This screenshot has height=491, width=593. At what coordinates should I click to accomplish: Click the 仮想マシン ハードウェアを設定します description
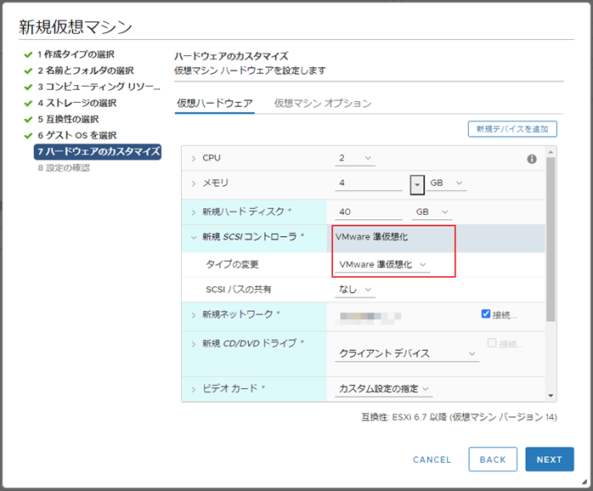(x=250, y=71)
